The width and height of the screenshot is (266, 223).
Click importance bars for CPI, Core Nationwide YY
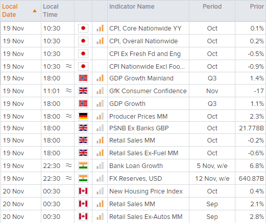point(100,28)
